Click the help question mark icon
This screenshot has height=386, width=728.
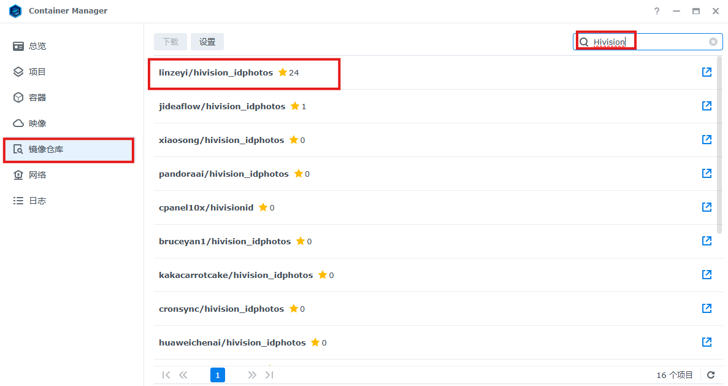(656, 11)
